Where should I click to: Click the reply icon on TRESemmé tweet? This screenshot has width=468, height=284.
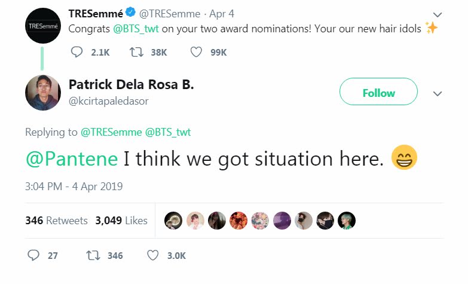[77, 52]
